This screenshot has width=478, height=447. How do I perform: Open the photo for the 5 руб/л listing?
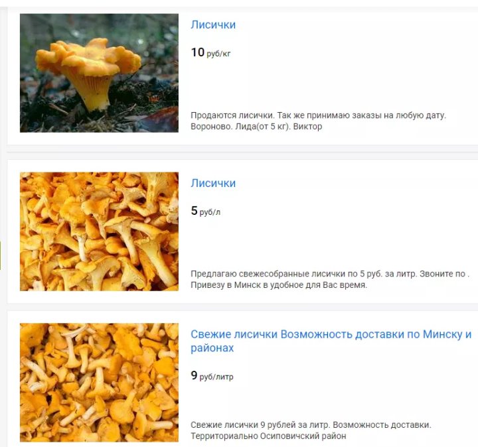[x=99, y=231]
